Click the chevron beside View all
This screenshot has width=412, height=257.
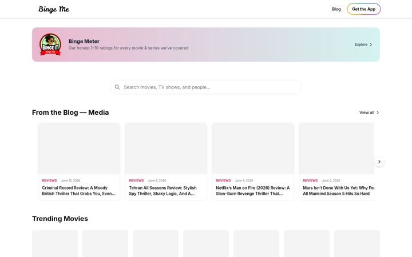(x=378, y=113)
